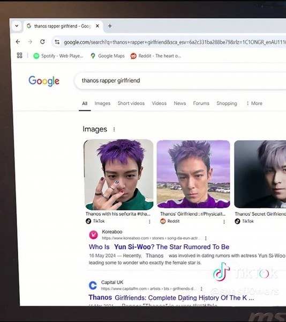Open the lavender hair dark portrait thumbnail
The width and height of the screenshot is (286, 322).
tap(260, 174)
